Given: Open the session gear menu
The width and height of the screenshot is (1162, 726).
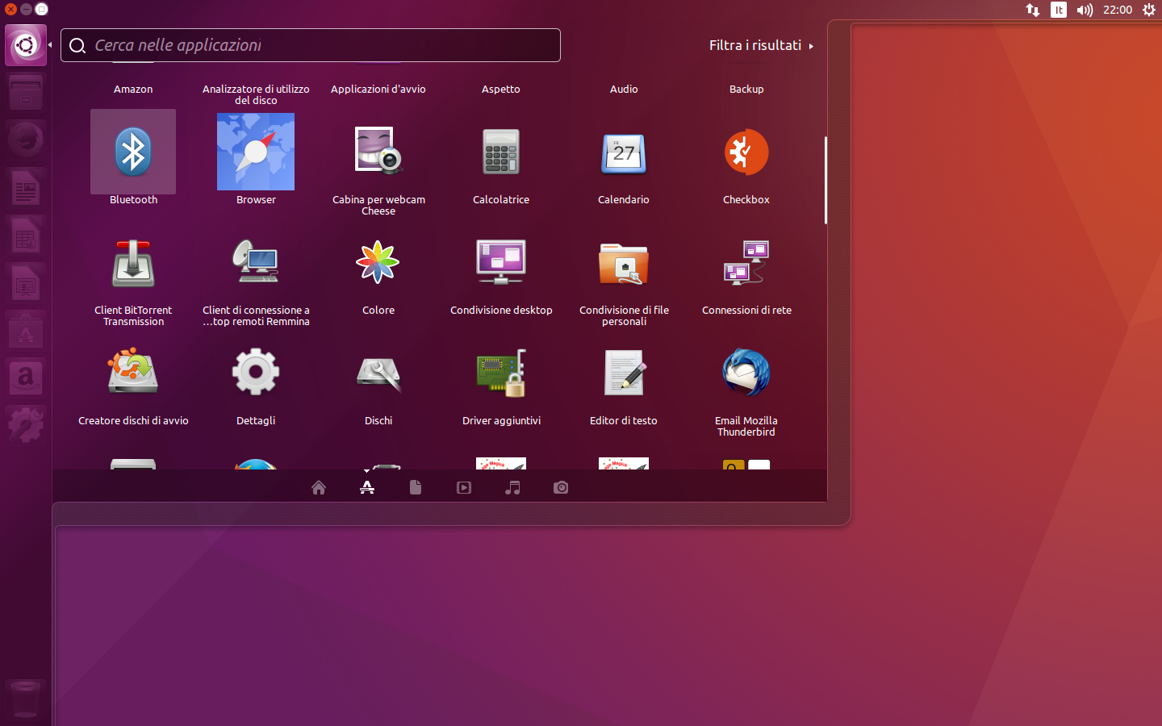Looking at the screenshot, I should [1148, 10].
